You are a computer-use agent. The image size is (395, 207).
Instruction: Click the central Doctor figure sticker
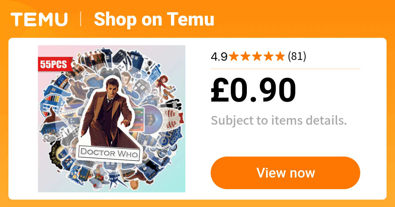(x=108, y=113)
